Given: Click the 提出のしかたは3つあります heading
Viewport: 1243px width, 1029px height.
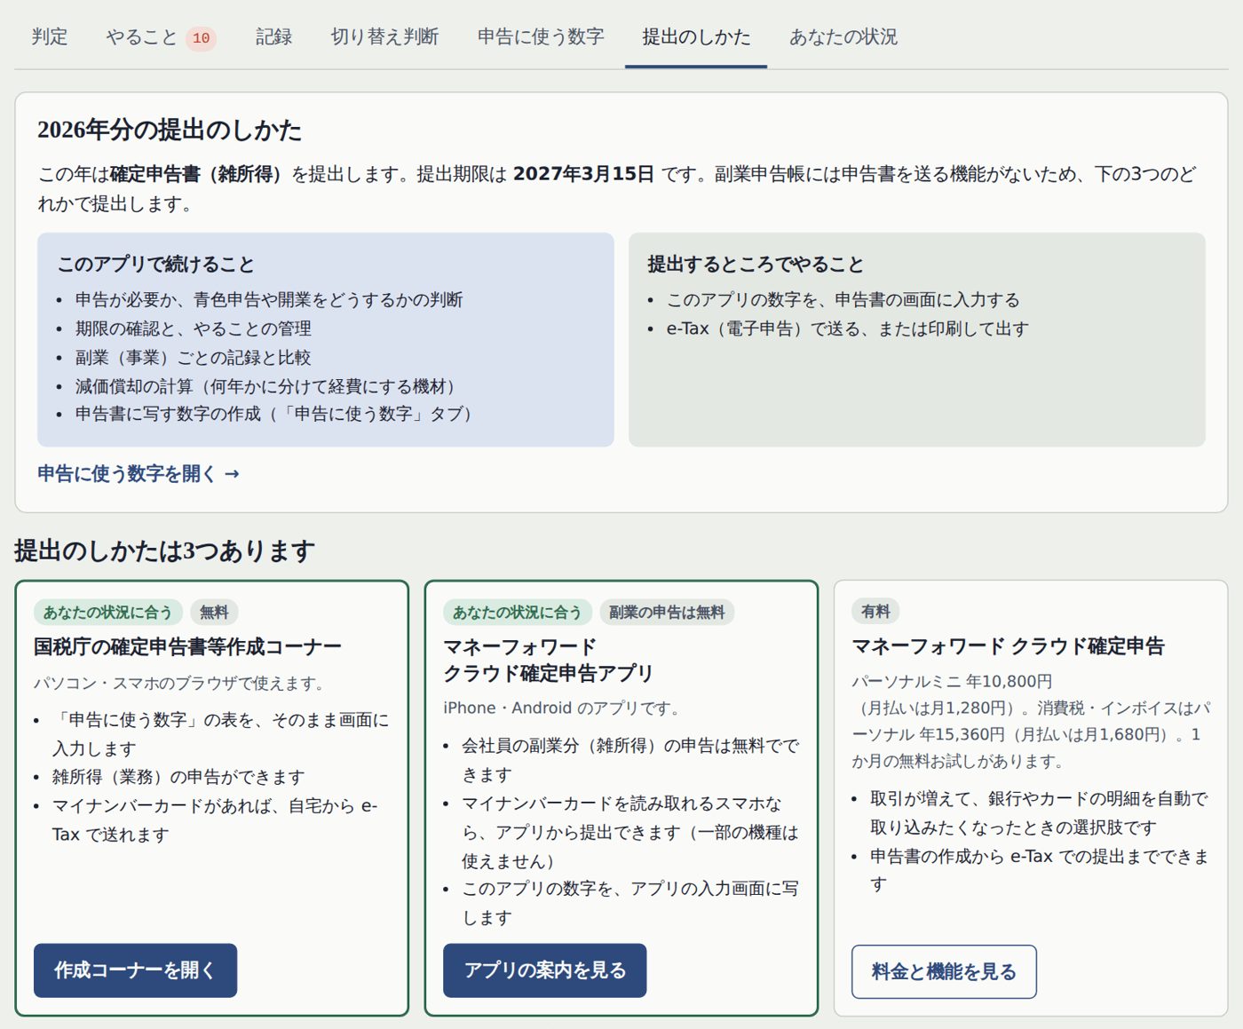Looking at the screenshot, I should (165, 551).
